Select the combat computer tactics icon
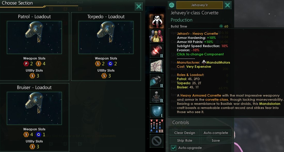 pyautogui.click(x=157, y=126)
